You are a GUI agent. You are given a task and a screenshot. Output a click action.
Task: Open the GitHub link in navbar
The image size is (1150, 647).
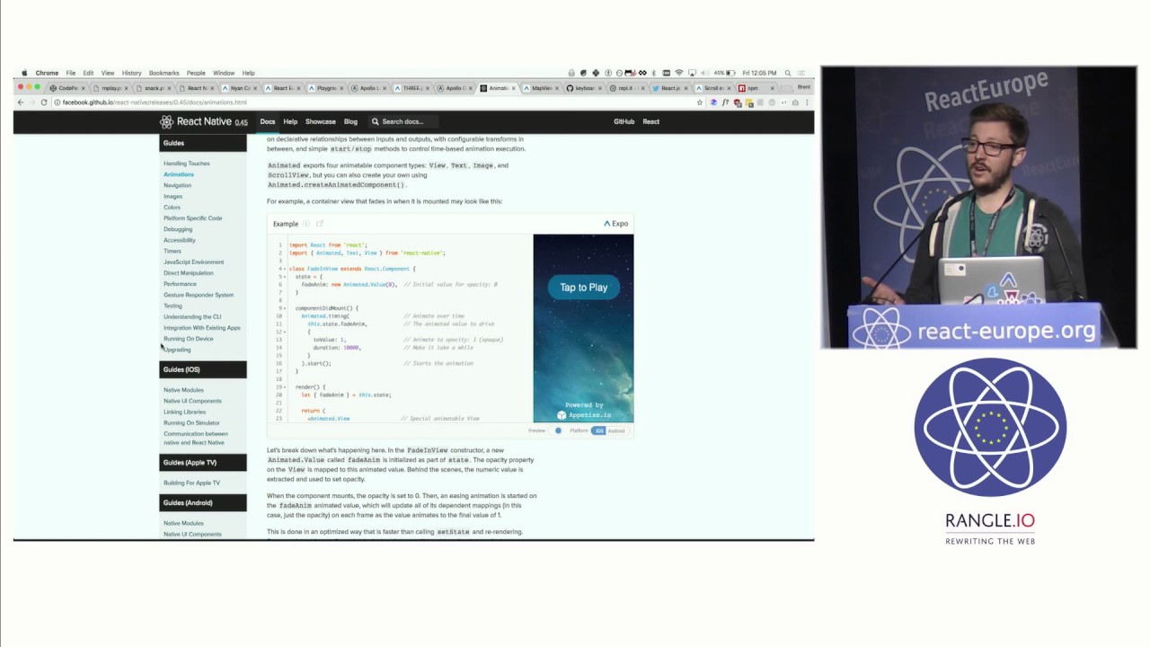tap(624, 121)
